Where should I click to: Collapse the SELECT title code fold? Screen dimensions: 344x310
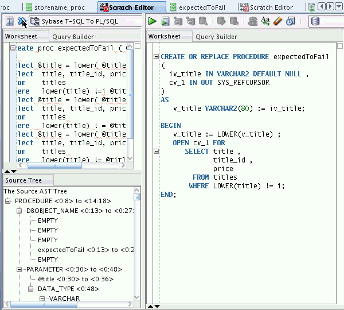click(156, 152)
